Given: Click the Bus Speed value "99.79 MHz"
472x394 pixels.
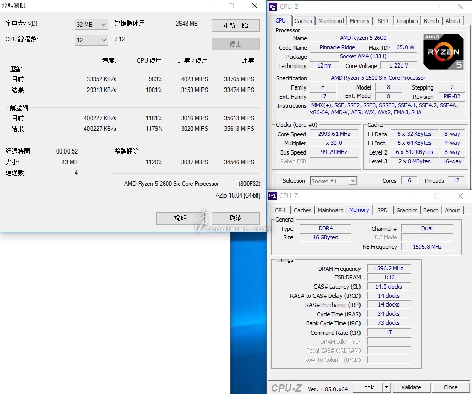Looking at the screenshot, I should (x=334, y=152).
